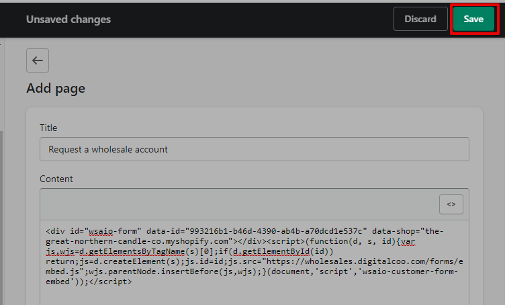The width and height of the screenshot is (505, 305).
Task: Click the 'Add page' heading
Action: click(x=56, y=88)
